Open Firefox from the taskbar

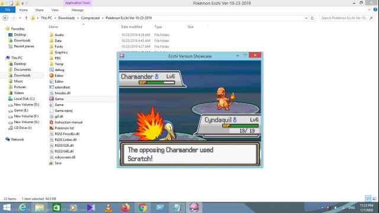[126, 208]
